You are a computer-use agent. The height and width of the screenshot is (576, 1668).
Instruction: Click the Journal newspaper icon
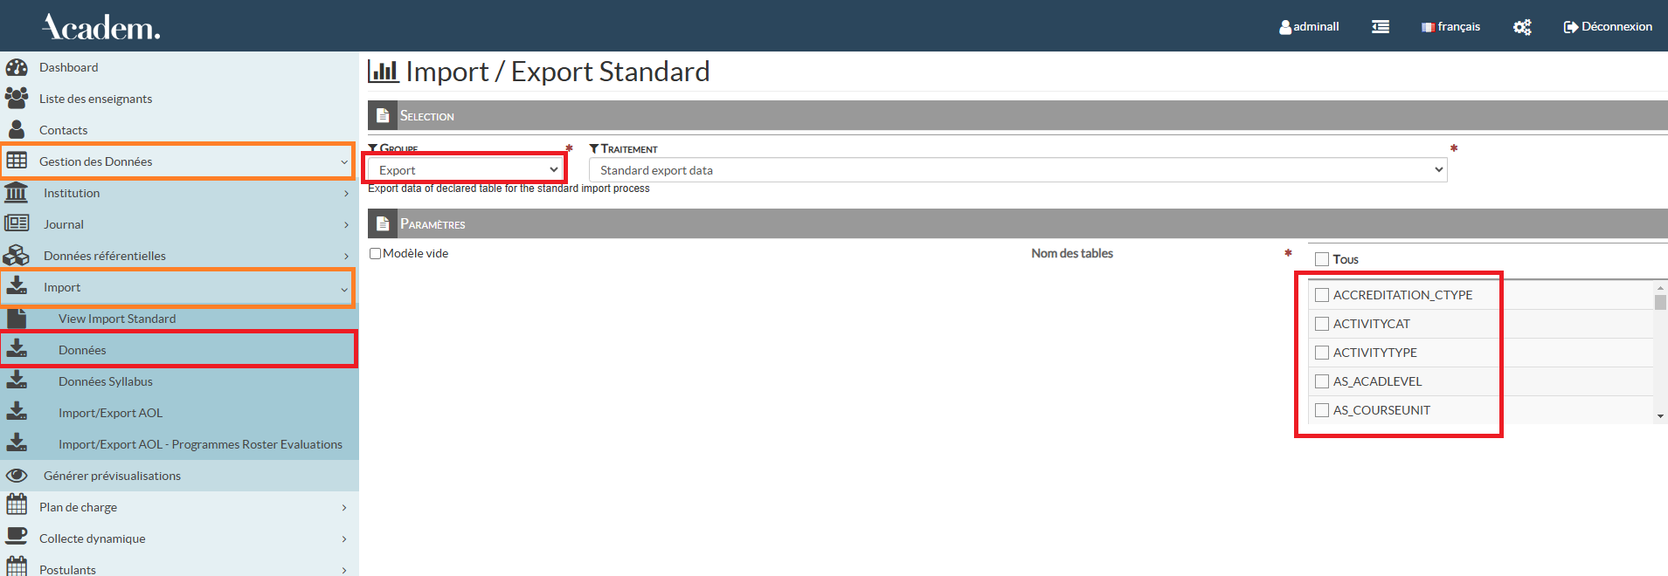click(17, 224)
